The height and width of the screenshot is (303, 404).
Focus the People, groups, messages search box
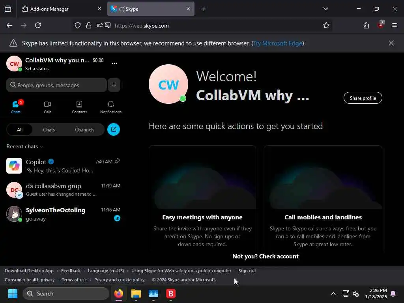coord(56,85)
